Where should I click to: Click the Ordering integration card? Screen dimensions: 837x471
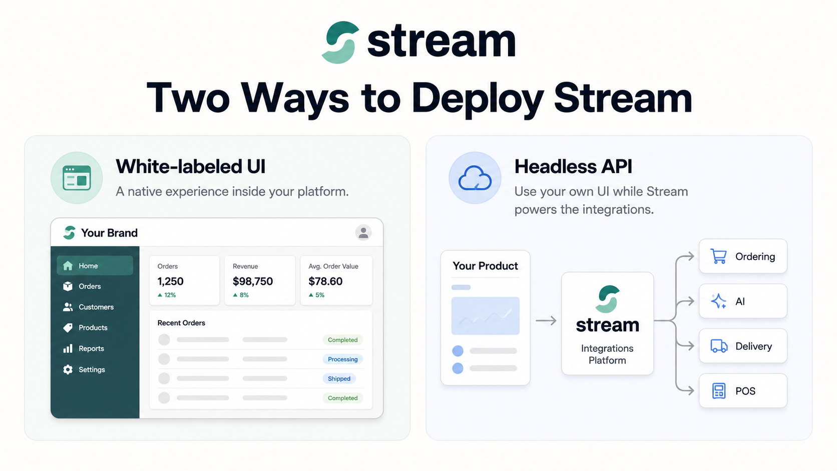(743, 256)
